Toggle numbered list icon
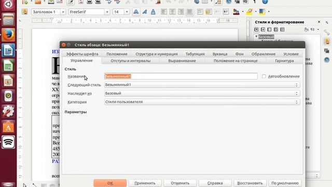This screenshot has width=332, height=187. pyautogui.click(x=200, y=11)
